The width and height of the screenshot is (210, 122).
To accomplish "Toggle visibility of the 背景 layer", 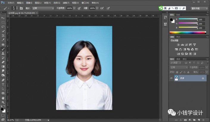I will pos(171,78).
